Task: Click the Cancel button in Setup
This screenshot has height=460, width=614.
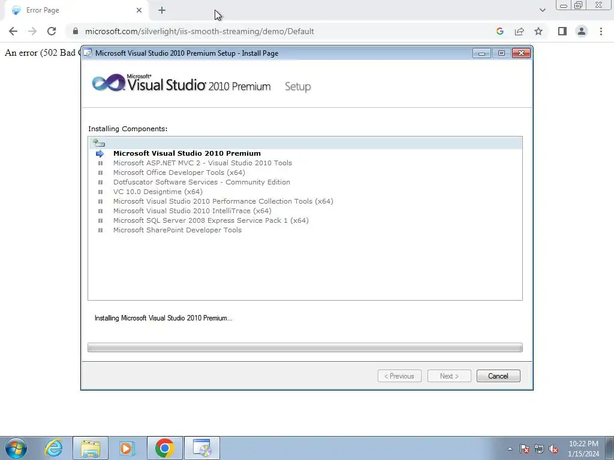Action: point(498,376)
